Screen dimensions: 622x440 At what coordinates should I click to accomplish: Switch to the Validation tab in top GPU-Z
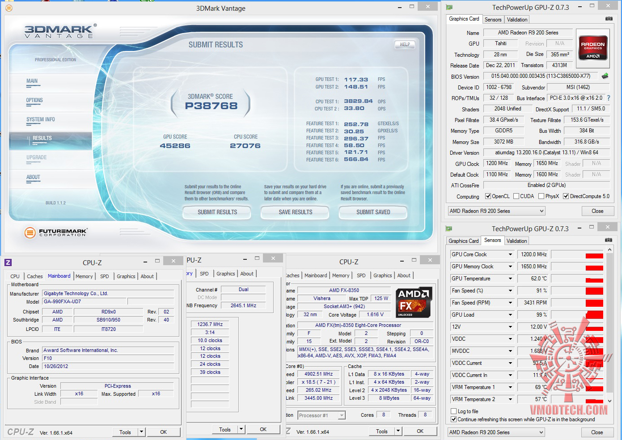[x=517, y=20]
